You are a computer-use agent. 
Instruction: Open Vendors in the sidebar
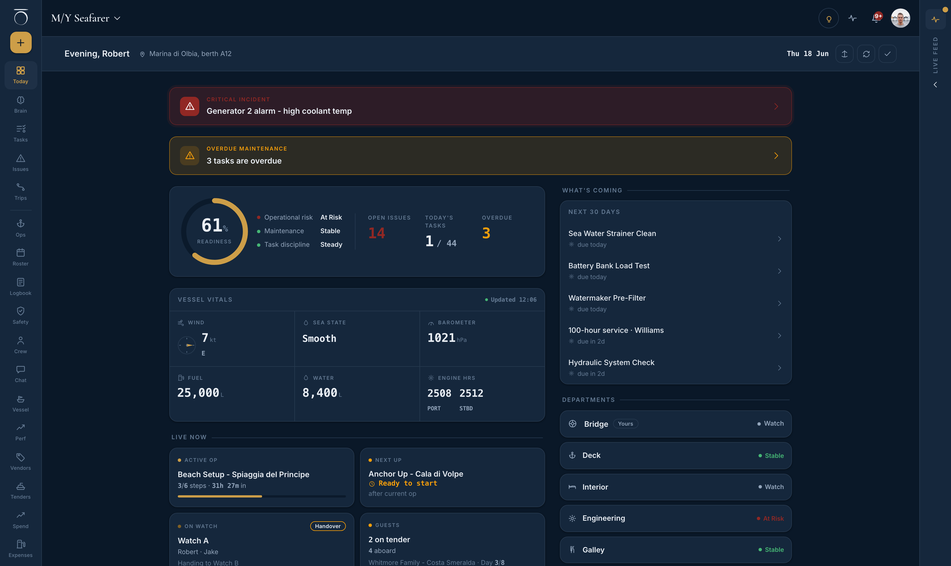click(21, 462)
